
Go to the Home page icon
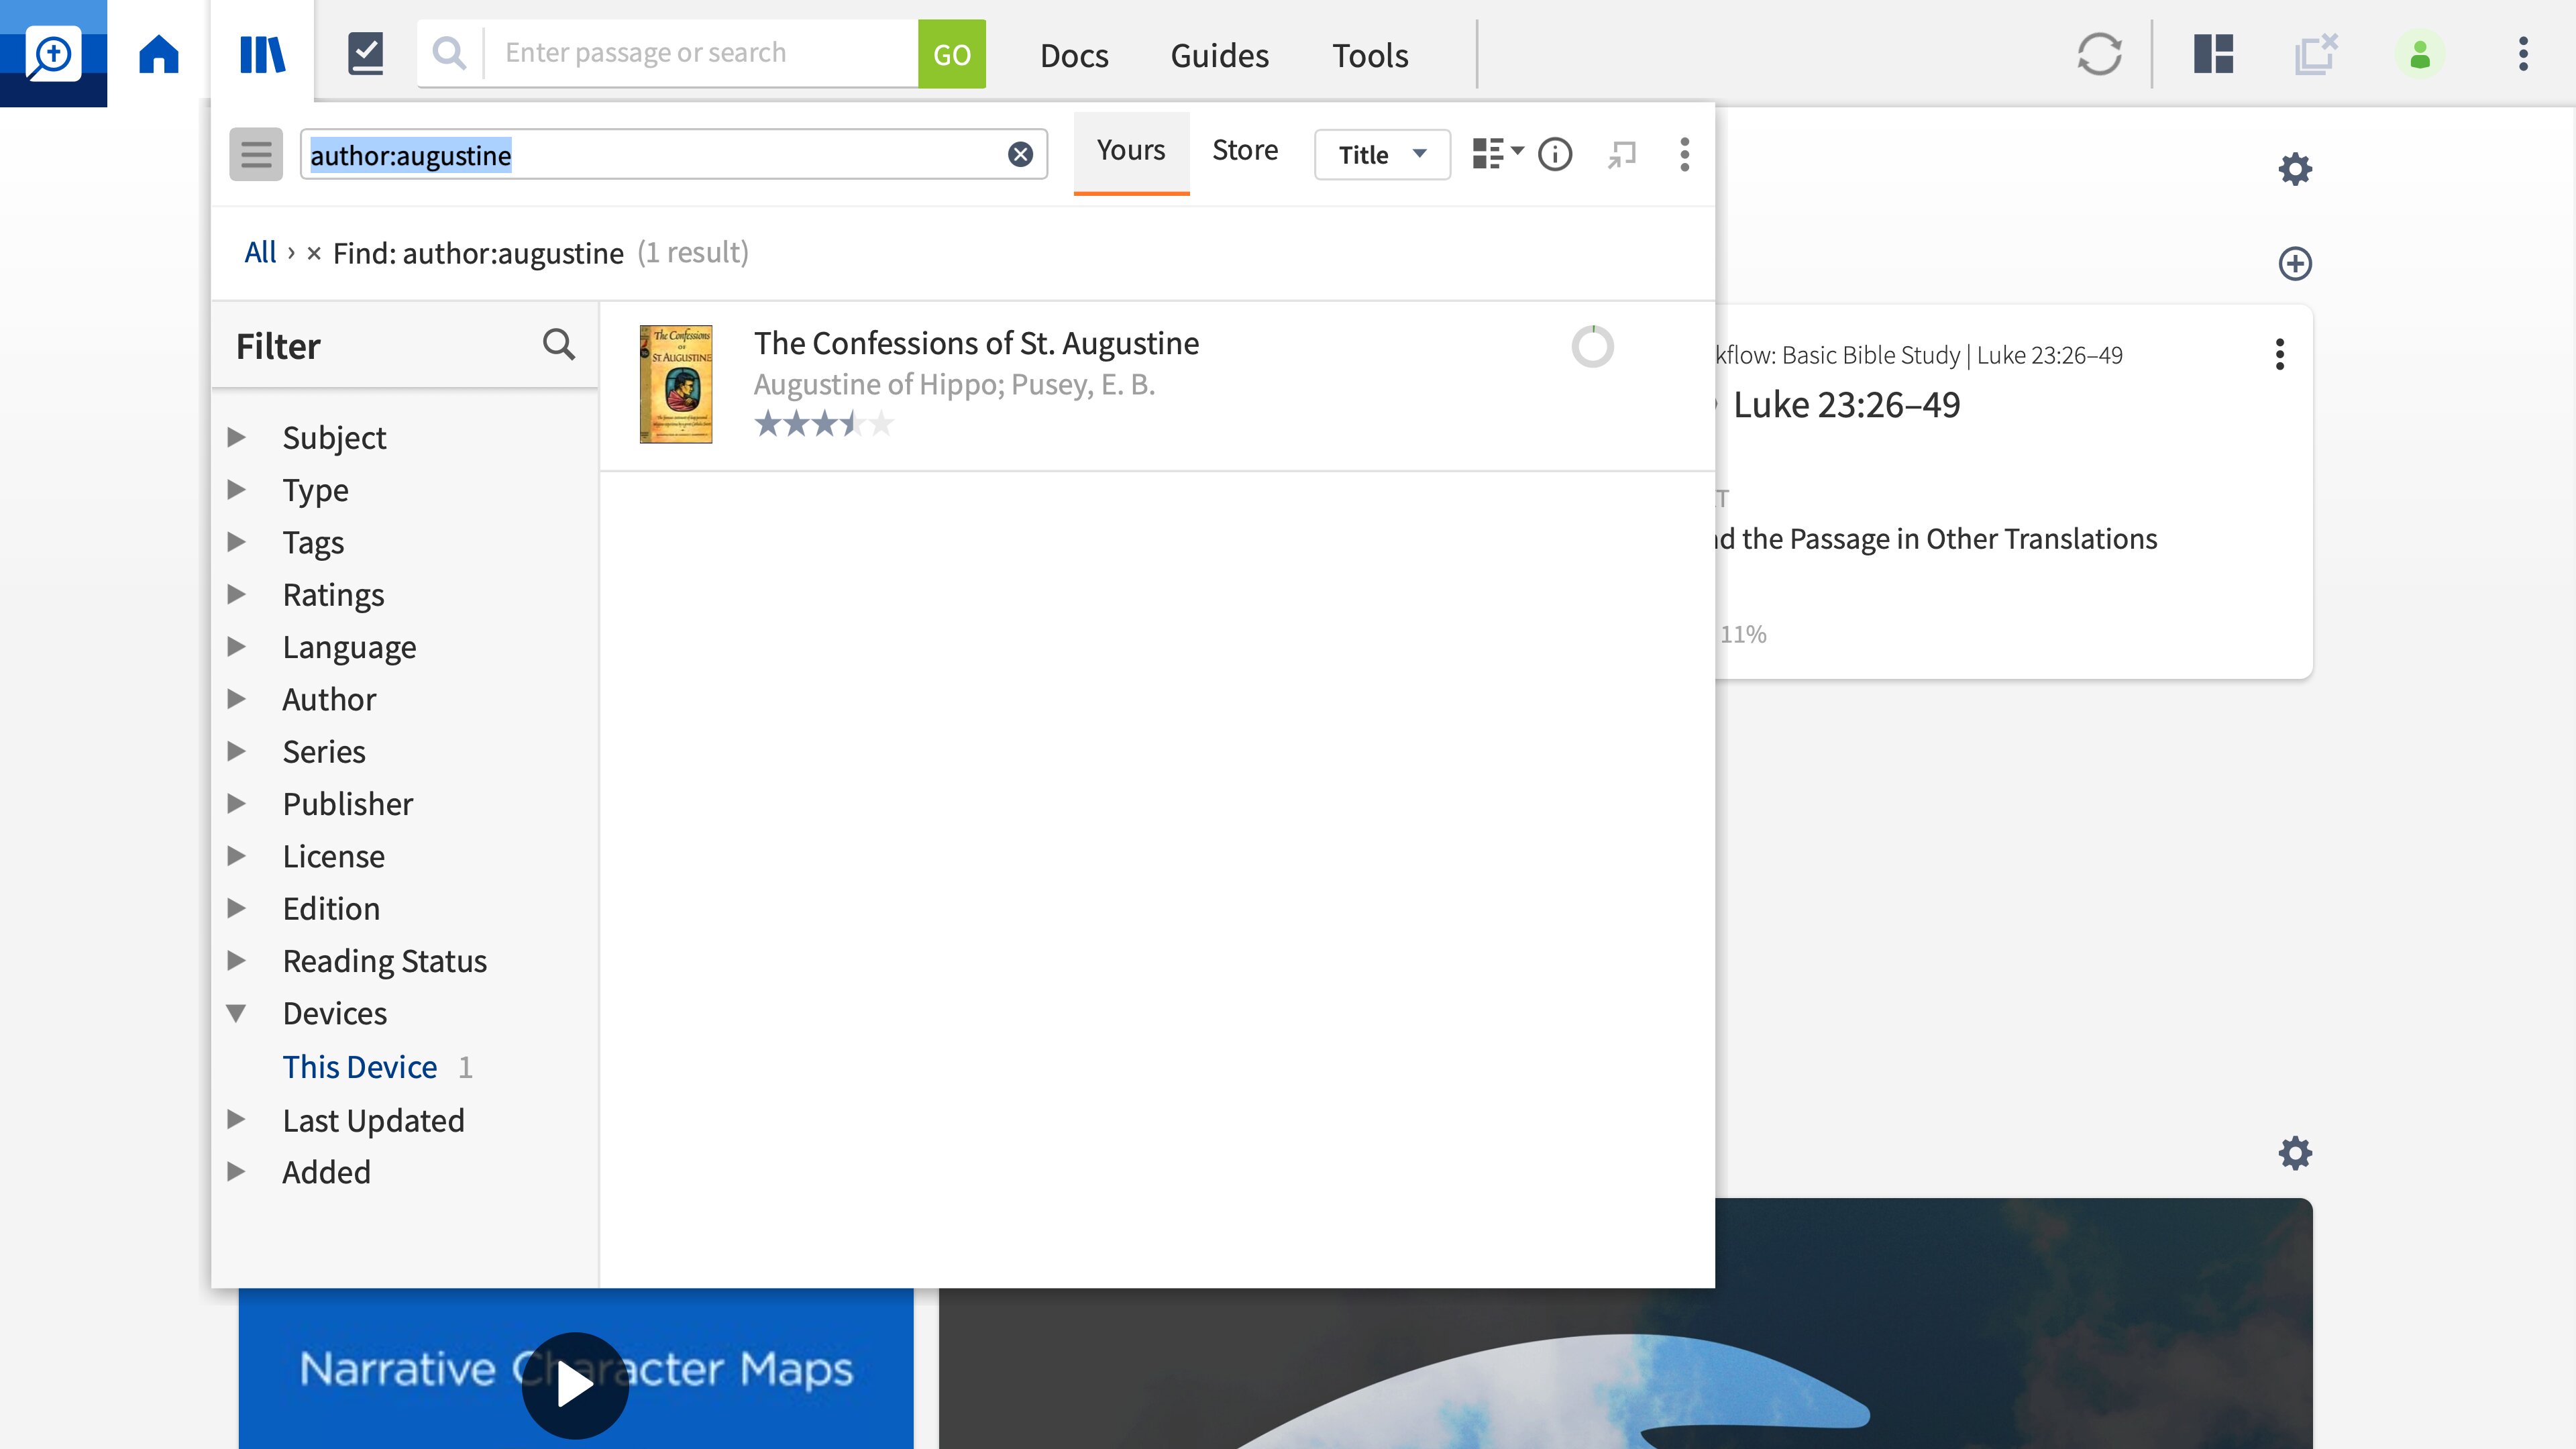pos(158,54)
